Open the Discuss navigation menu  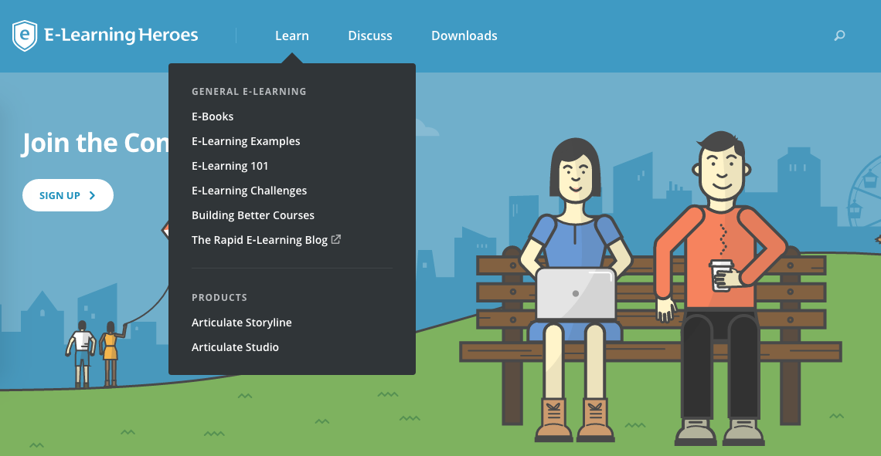370,35
